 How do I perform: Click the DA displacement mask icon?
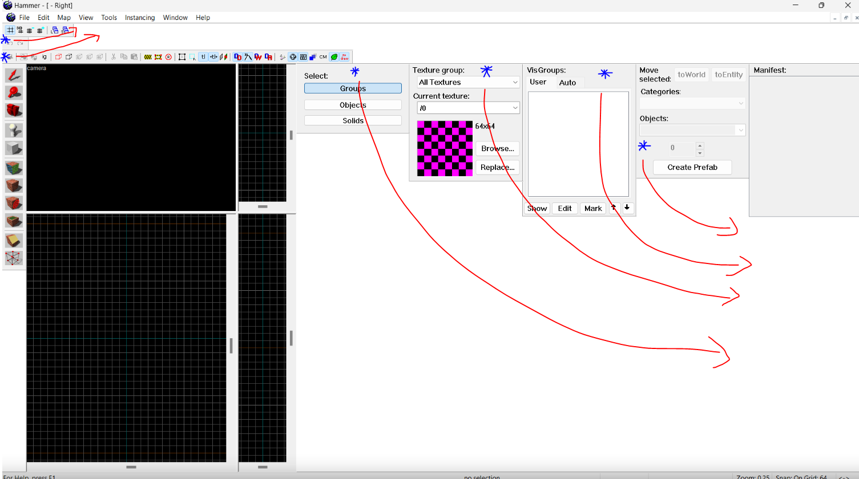[268, 57]
